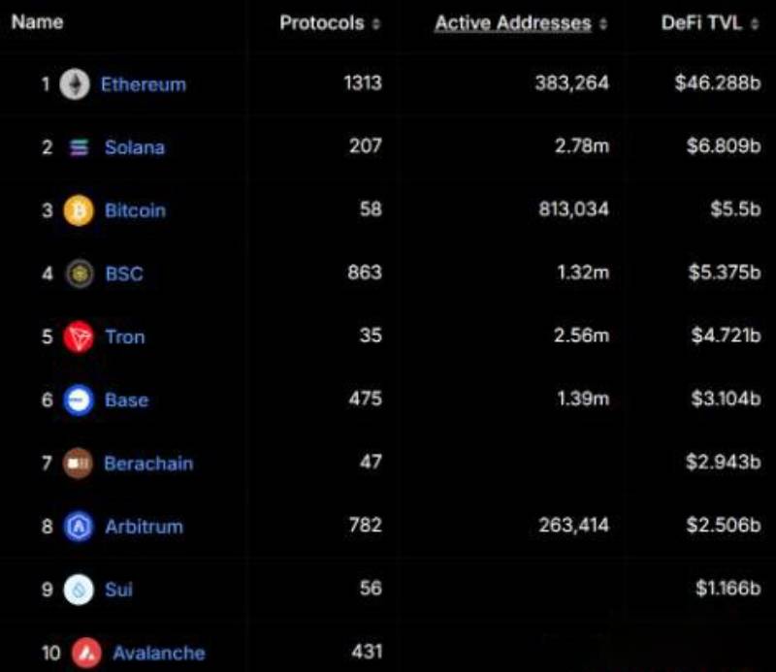Click the Base chain logo icon
Viewport: 776px width, 672px height.
coord(79,400)
